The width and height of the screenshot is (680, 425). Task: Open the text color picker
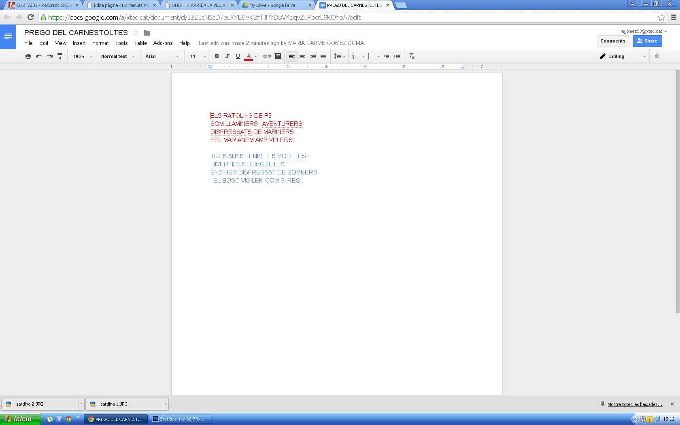pos(249,56)
